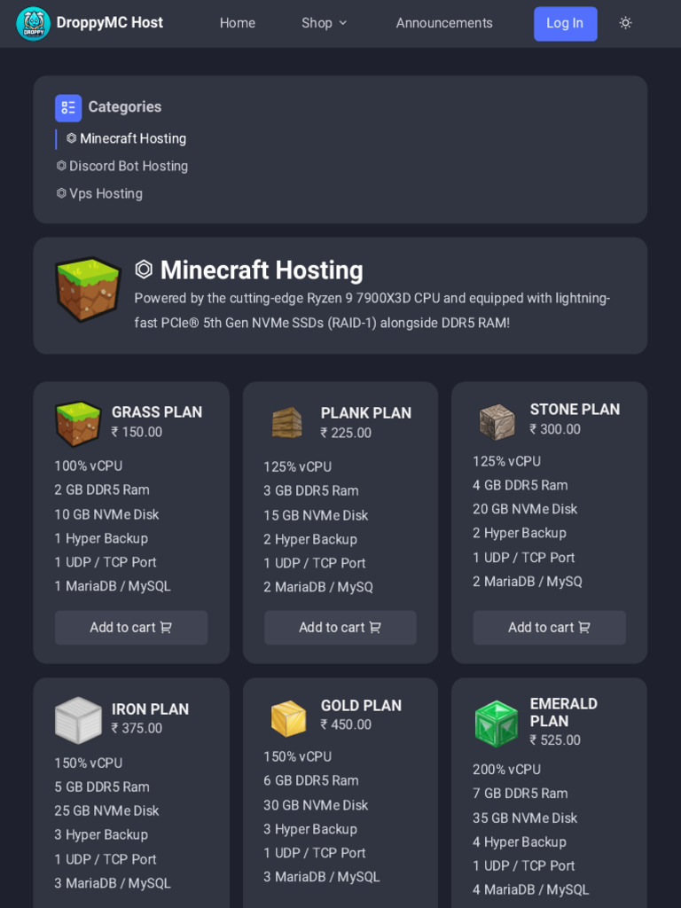Click the DroppyMC Host logo icon
The height and width of the screenshot is (908, 681).
[x=34, y=24]
